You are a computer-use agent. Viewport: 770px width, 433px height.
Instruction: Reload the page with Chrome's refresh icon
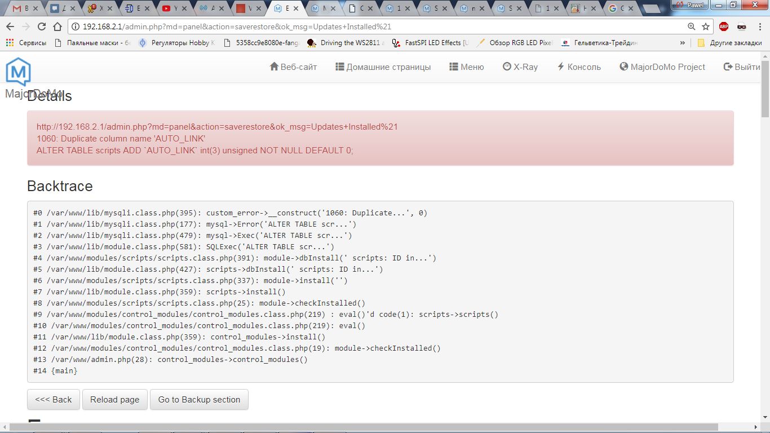(41, 26)
